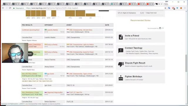
Task: Open the Win KO/TKO Strikes result link
Action: (29, 74)
